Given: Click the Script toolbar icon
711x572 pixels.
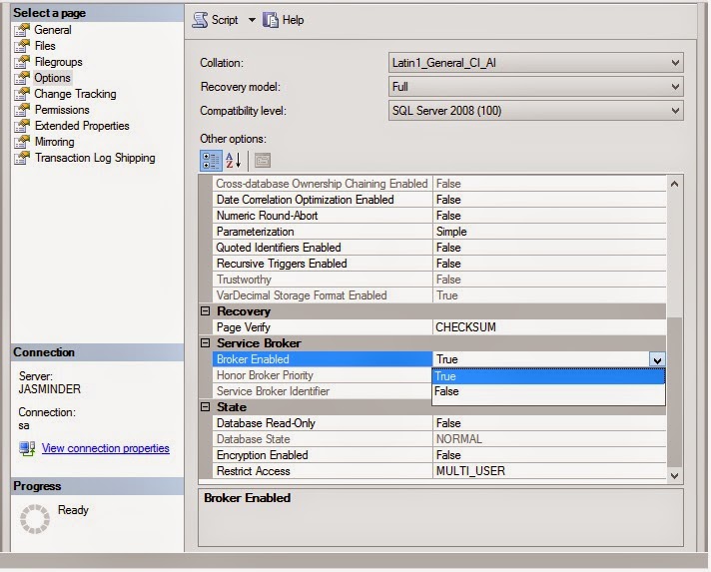Looking at the screenshot, I should 200,20.
